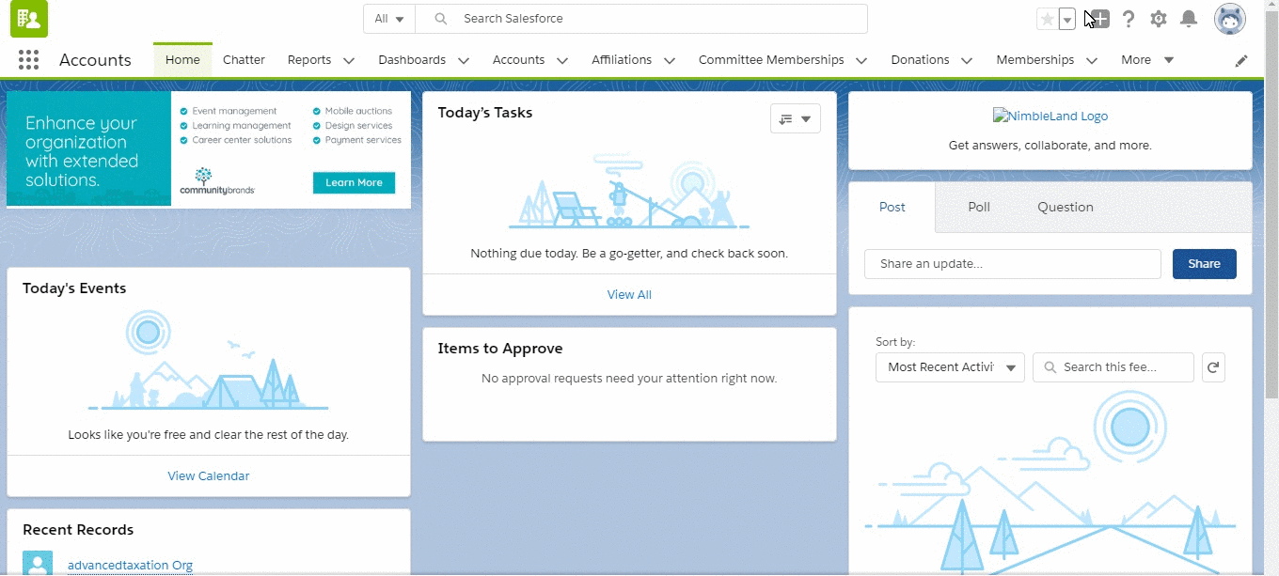Open the Today's Tasks filter dropdown

coord(795,119)
